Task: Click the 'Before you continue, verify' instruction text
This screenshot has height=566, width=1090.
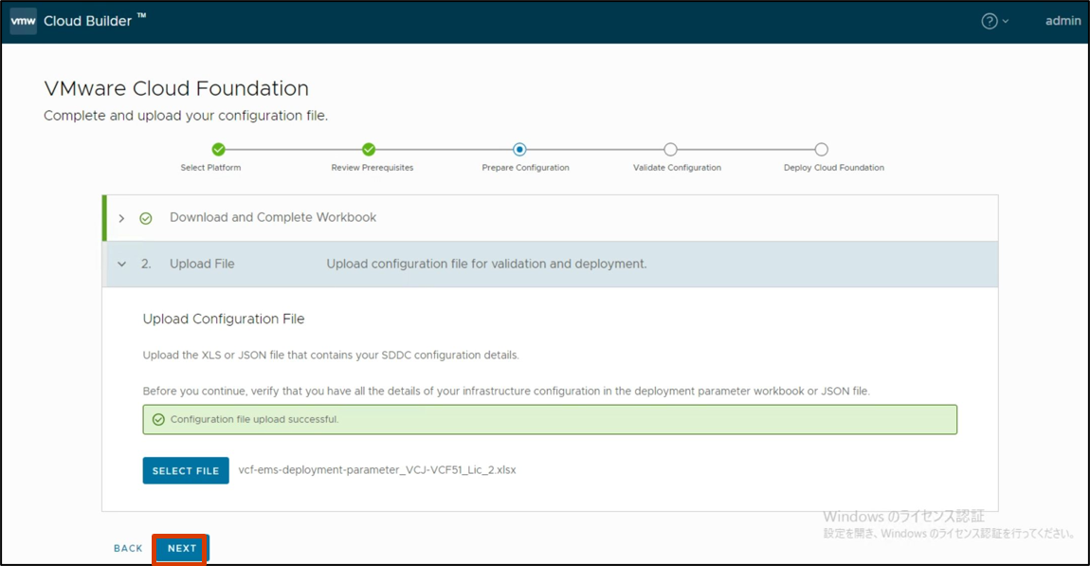Action: click(x=506, y=392)
